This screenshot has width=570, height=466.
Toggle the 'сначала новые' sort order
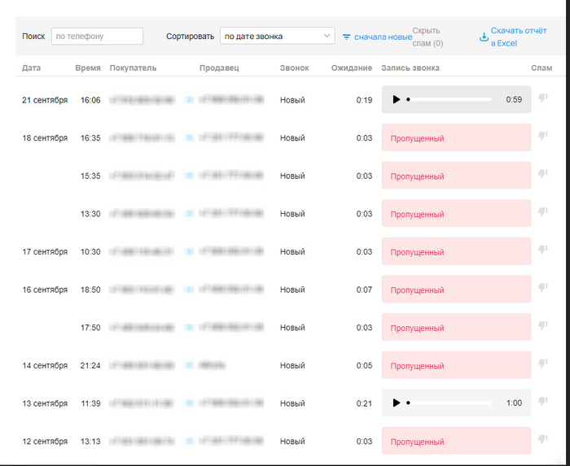tap(383, 37)
